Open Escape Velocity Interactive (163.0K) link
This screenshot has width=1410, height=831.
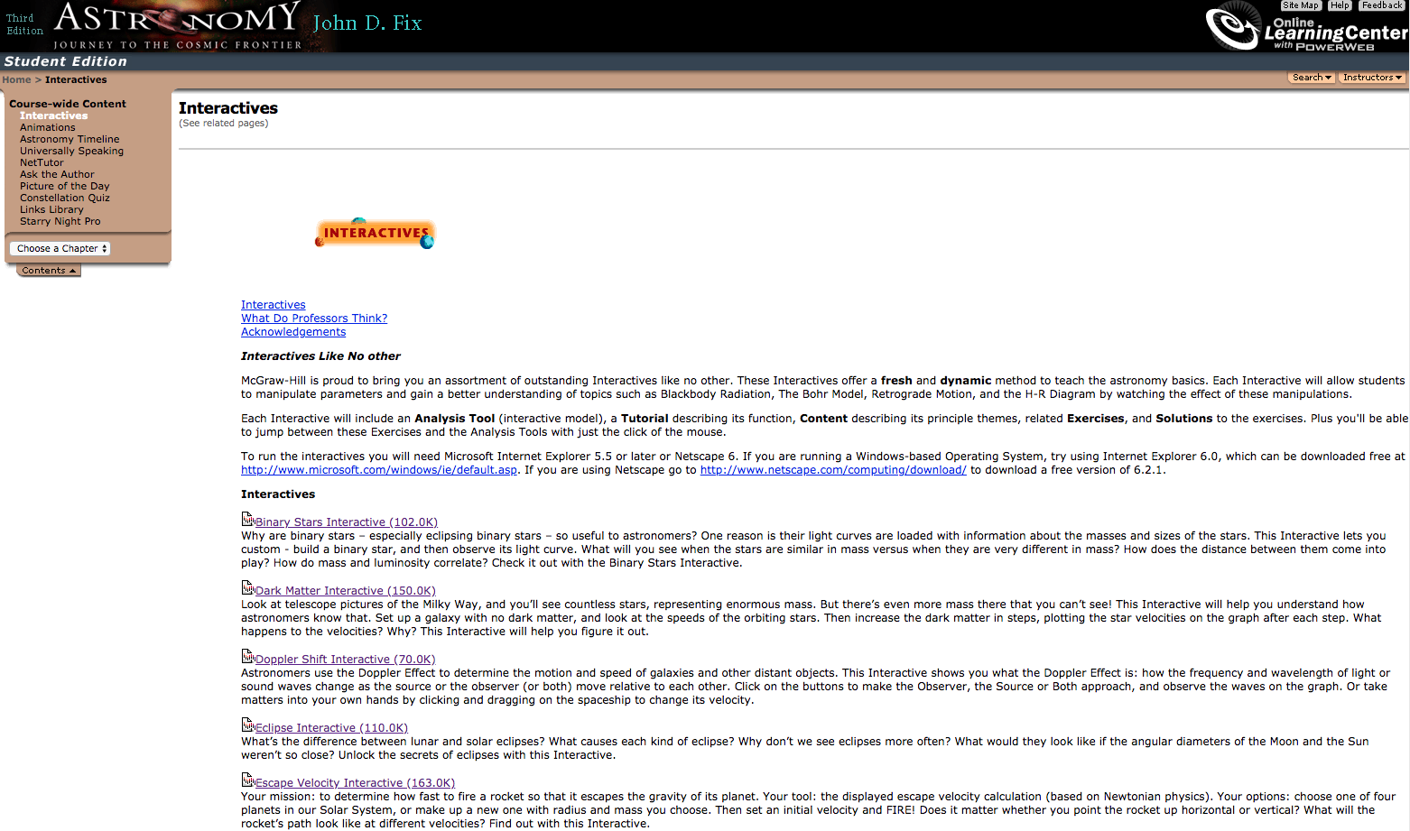(x=355, y=783)
